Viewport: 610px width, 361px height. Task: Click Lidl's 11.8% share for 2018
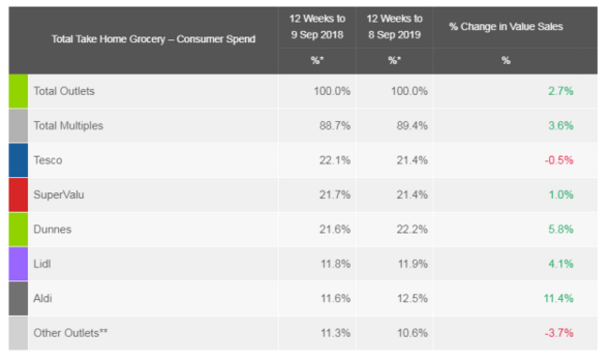tap(335, 263)
